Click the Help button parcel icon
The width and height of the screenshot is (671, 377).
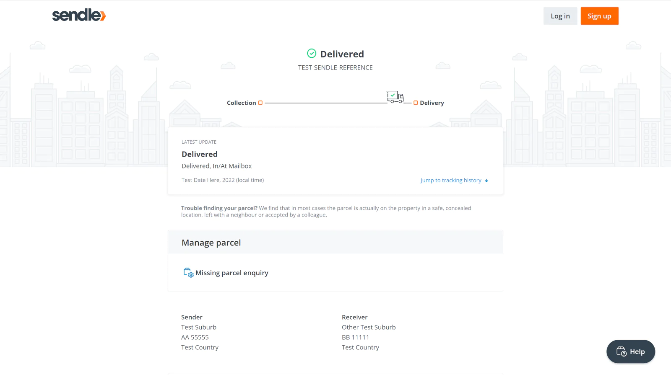[622, 351]
